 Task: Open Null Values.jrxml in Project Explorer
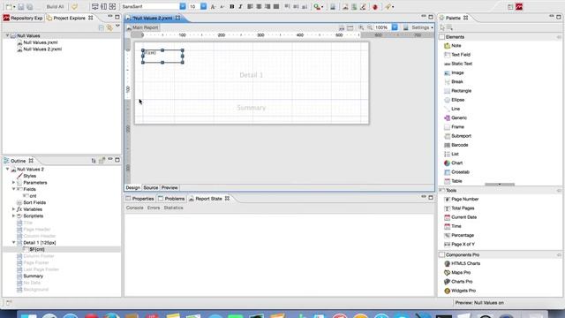click(x=37, y=42)
